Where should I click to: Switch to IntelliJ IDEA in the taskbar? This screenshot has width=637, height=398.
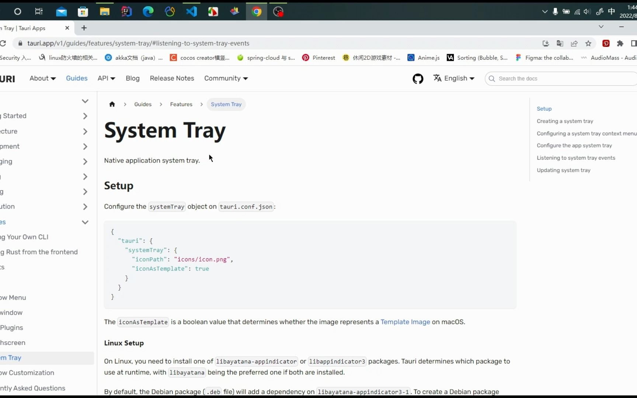click(x=126, y=12)
